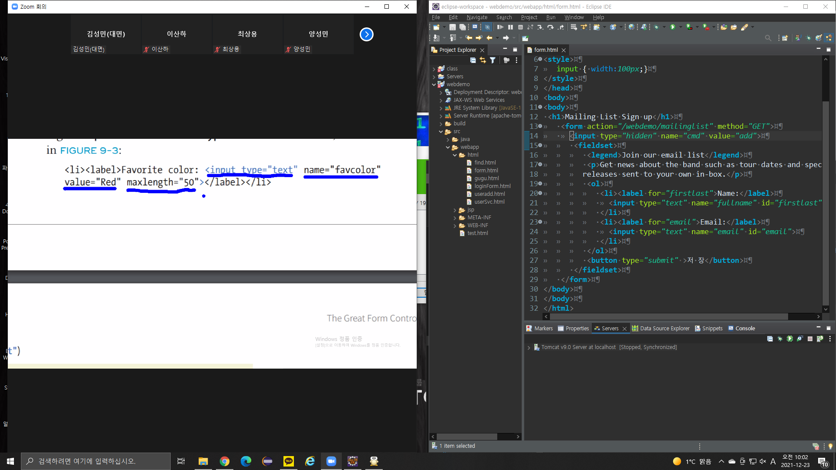The width and height of the screenshot is (836, 470).
Task: Collapse the webdemo project node
Action: 434,84
